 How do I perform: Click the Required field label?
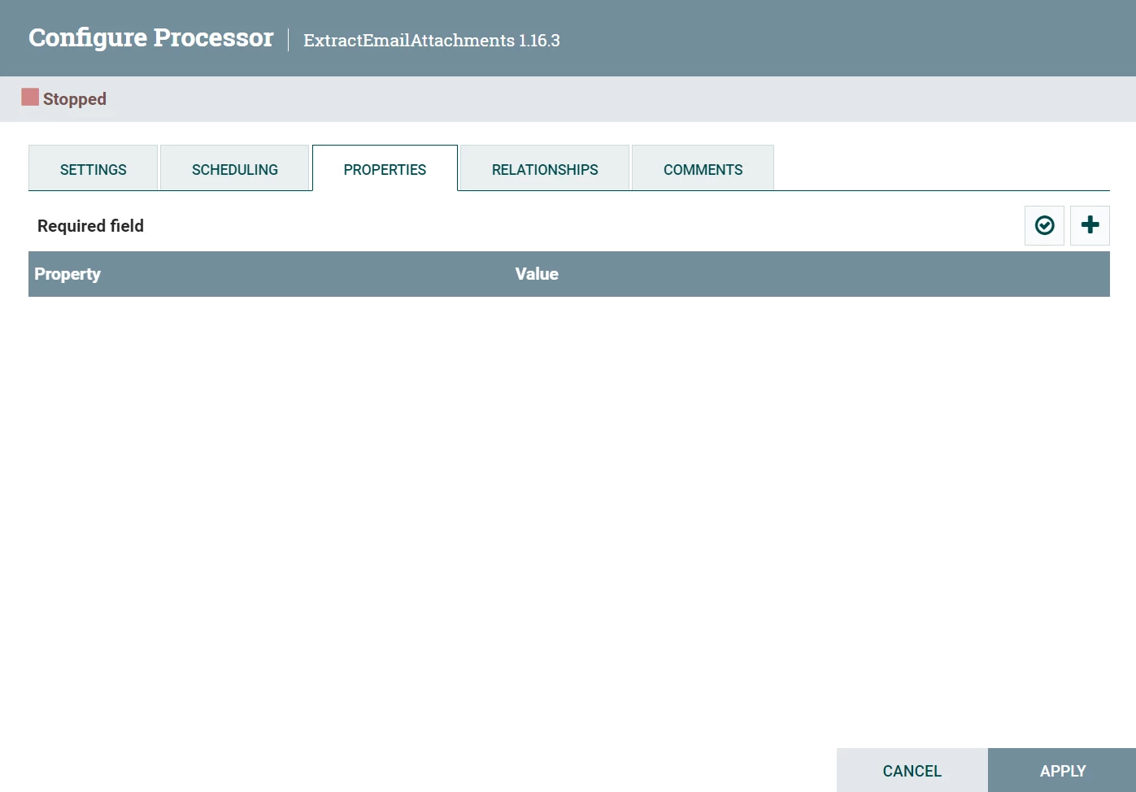[90, 225]
